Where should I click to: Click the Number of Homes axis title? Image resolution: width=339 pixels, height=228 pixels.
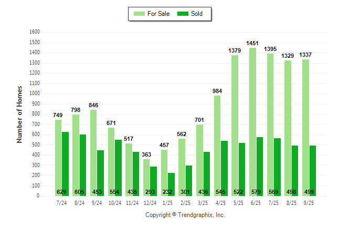20,114
